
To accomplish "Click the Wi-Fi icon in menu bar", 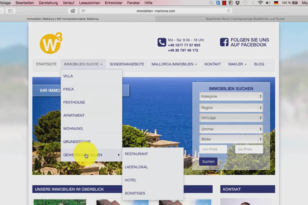I will [261, 3].
